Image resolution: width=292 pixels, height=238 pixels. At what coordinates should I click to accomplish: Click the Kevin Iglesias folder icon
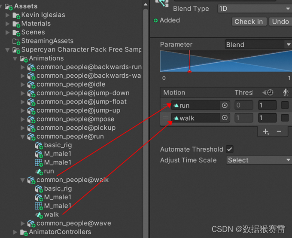[16, 15]
